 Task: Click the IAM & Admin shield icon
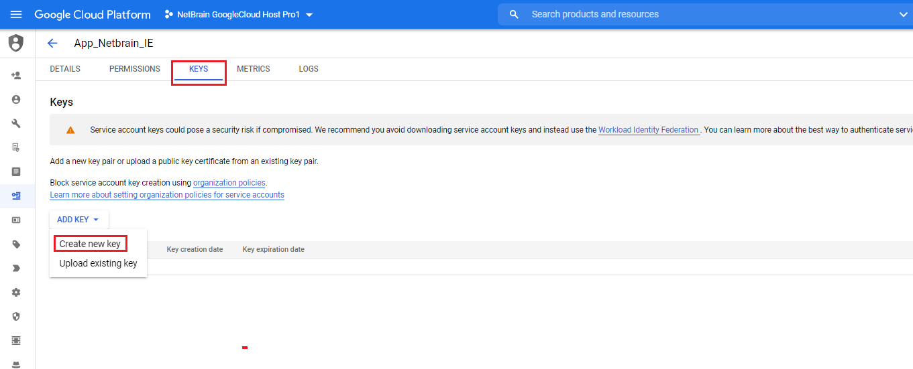click(15, 44)
